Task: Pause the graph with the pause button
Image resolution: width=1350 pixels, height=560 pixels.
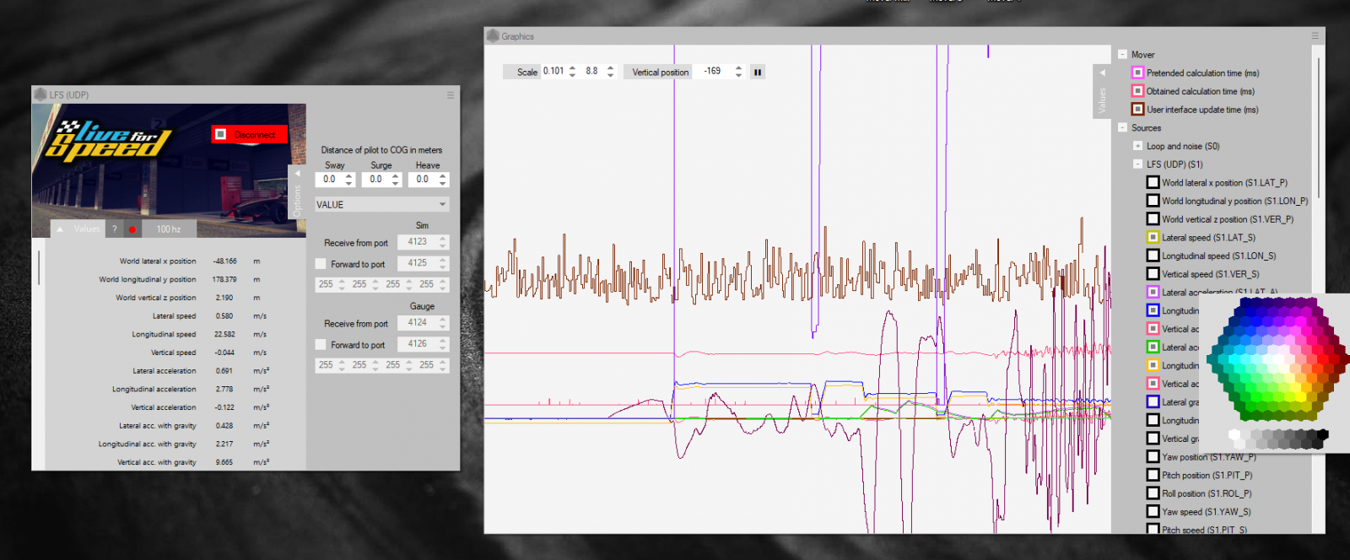Action: pos(758,73)
